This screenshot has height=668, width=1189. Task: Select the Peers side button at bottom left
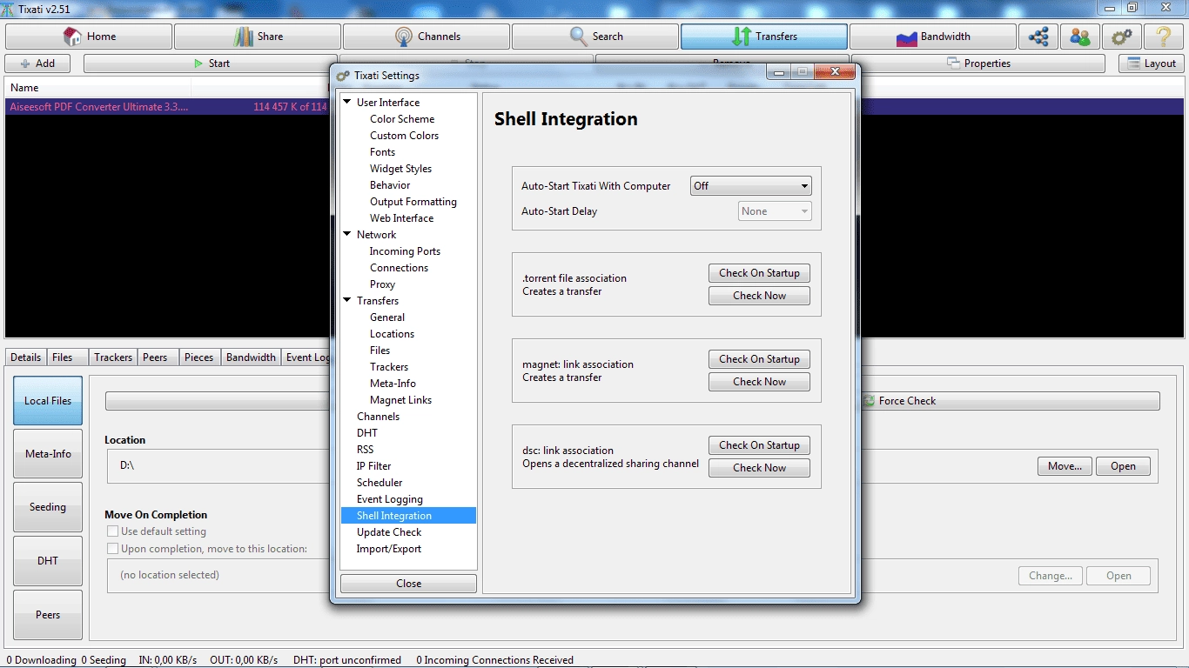[48, 615]
